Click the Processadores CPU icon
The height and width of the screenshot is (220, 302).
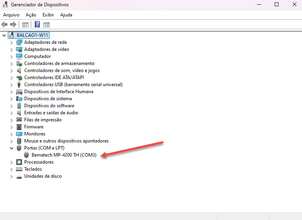click(19, 162)
